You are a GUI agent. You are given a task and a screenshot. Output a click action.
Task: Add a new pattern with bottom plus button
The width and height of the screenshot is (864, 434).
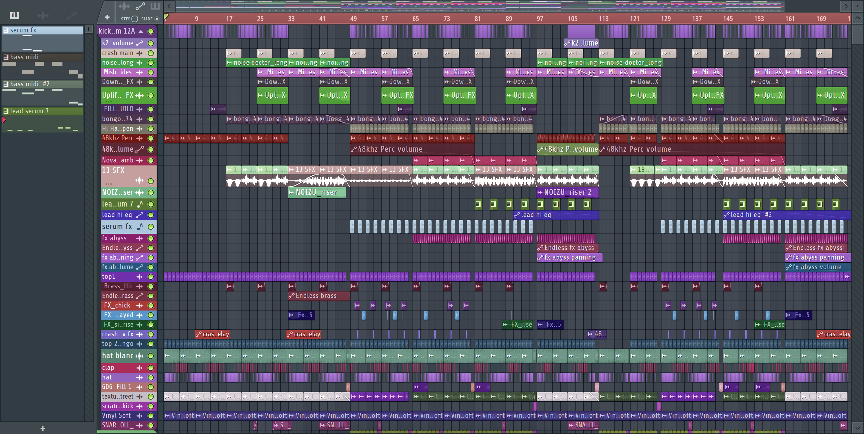(x=43, y=428)
